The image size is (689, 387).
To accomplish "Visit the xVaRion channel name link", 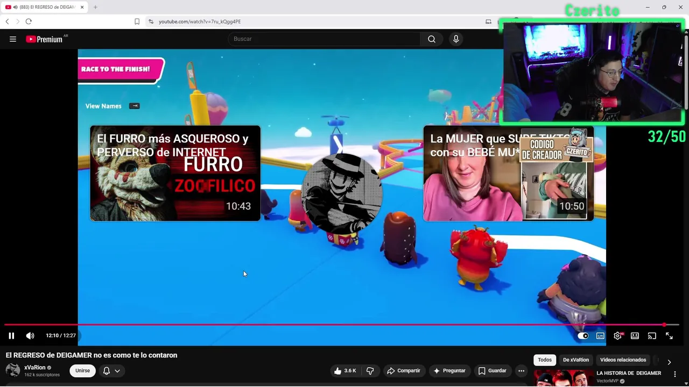I will coord(35,368).
